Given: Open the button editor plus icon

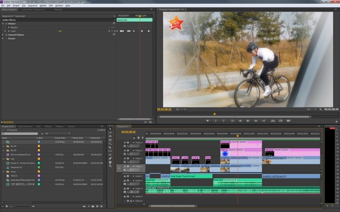Looking at the screenshot, I should [x=336, y=122].
